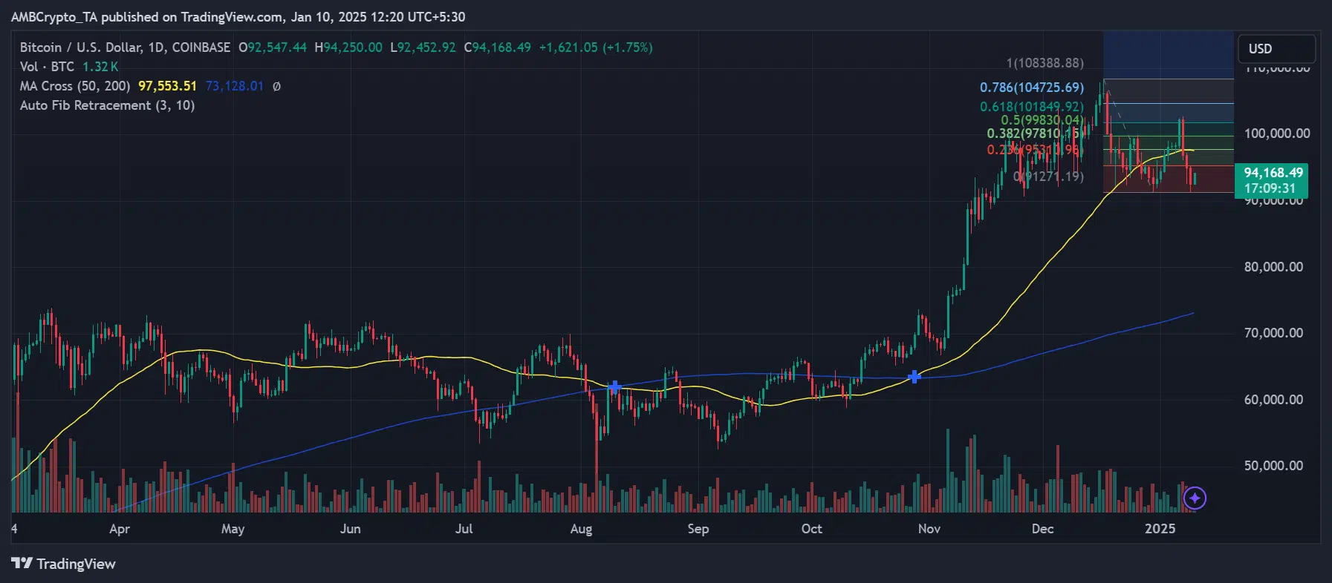Image resolution: width=1332 pixels, height=583 pixels.
Task: Click the low value L92,452.92 in header
Action: 423,47
